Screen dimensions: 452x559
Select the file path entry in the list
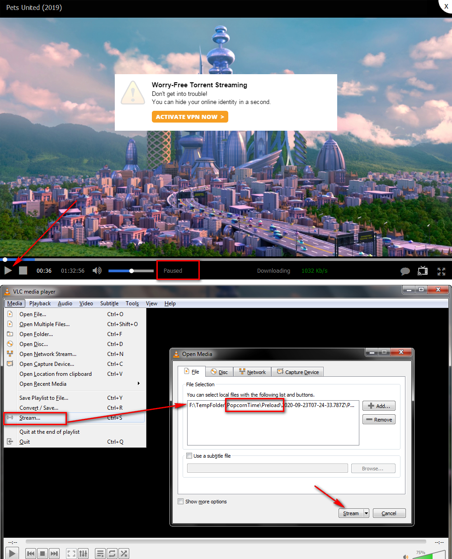pos(273,405)
